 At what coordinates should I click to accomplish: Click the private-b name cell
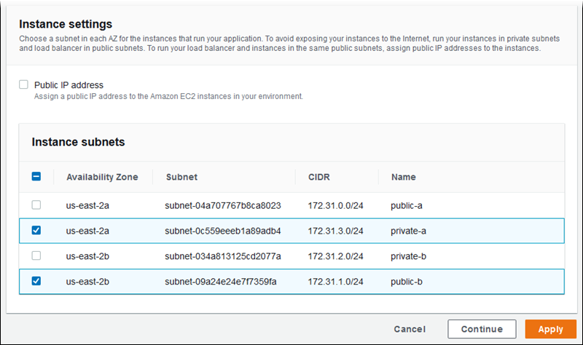coord(407,255)
